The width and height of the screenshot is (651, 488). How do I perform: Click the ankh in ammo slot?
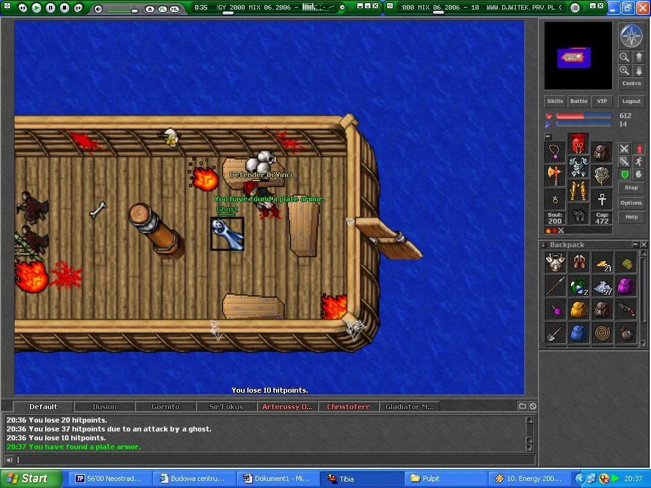click(x=601, y=199)
